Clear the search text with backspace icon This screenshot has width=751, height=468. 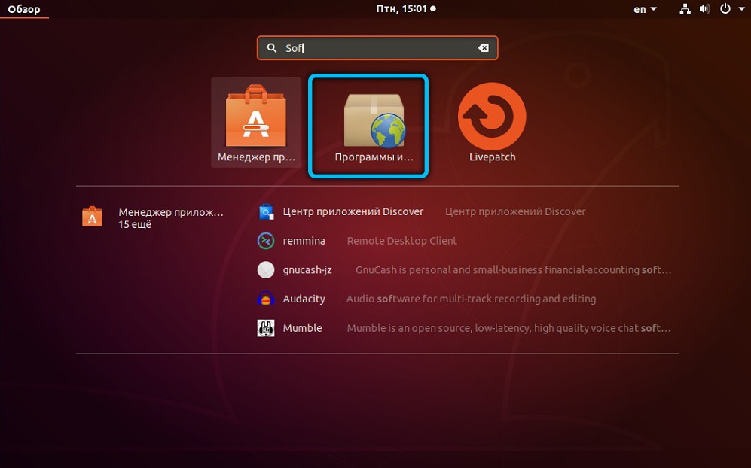point(484,48)
